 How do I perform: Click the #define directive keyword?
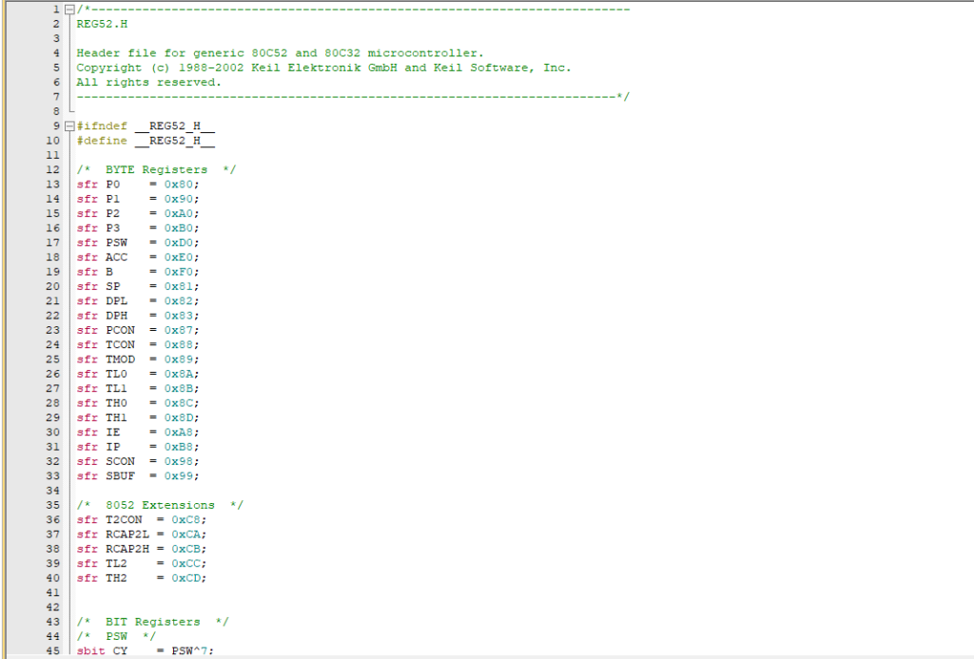click(102, 141)
